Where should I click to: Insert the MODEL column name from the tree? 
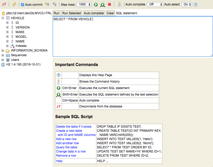[x=21, y=37]
